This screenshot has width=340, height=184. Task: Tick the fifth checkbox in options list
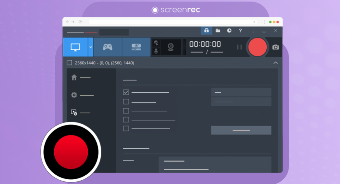pos(126,128)
